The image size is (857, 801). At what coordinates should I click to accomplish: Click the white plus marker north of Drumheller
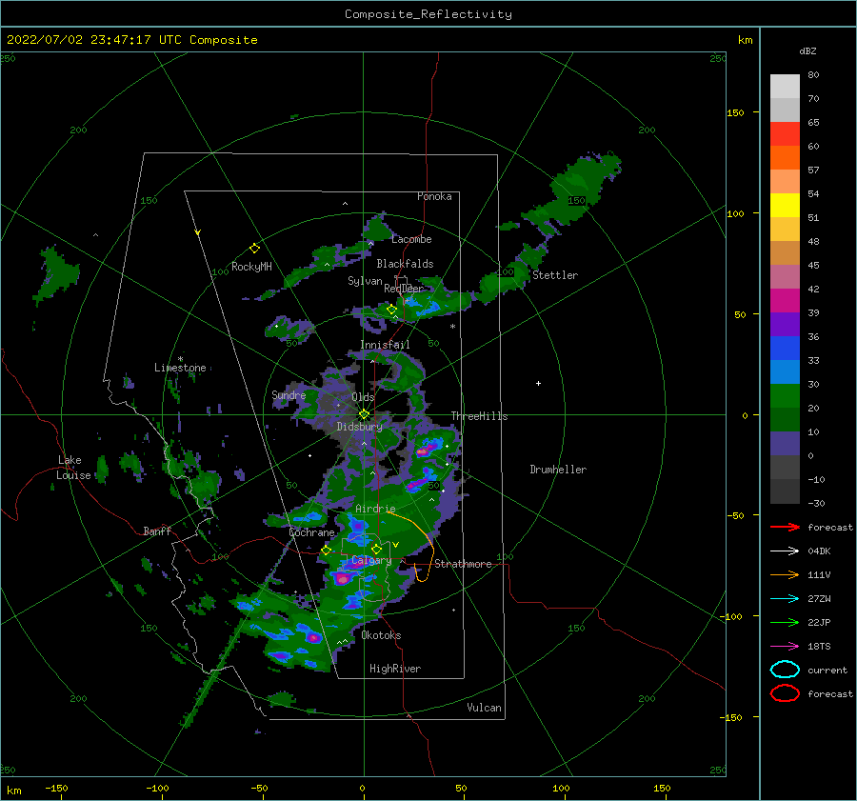coord(538,383)
